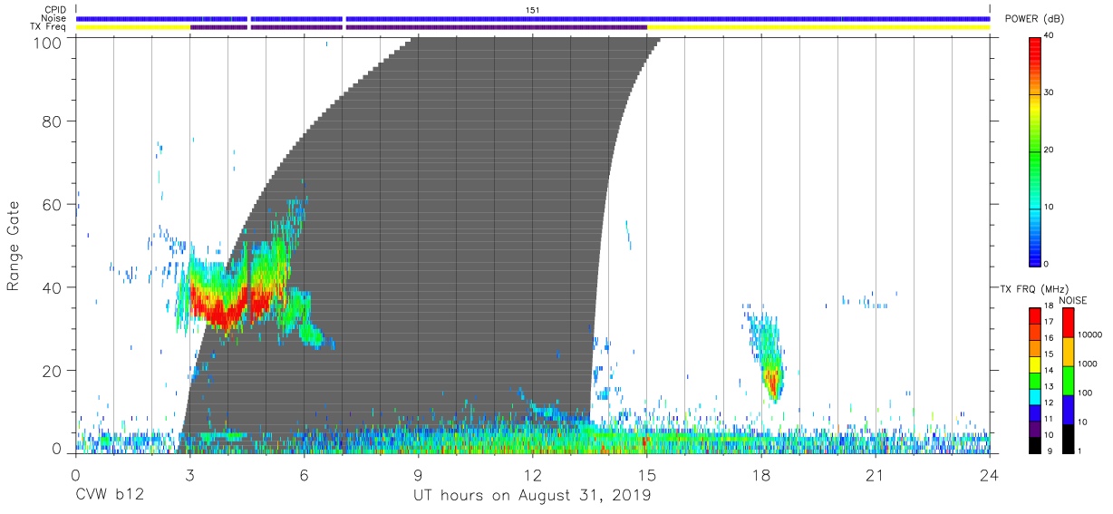This screenshot has height=514, width=1113.
Task: Click the 3 hour tick on UT axis
Action: (189, 474)
